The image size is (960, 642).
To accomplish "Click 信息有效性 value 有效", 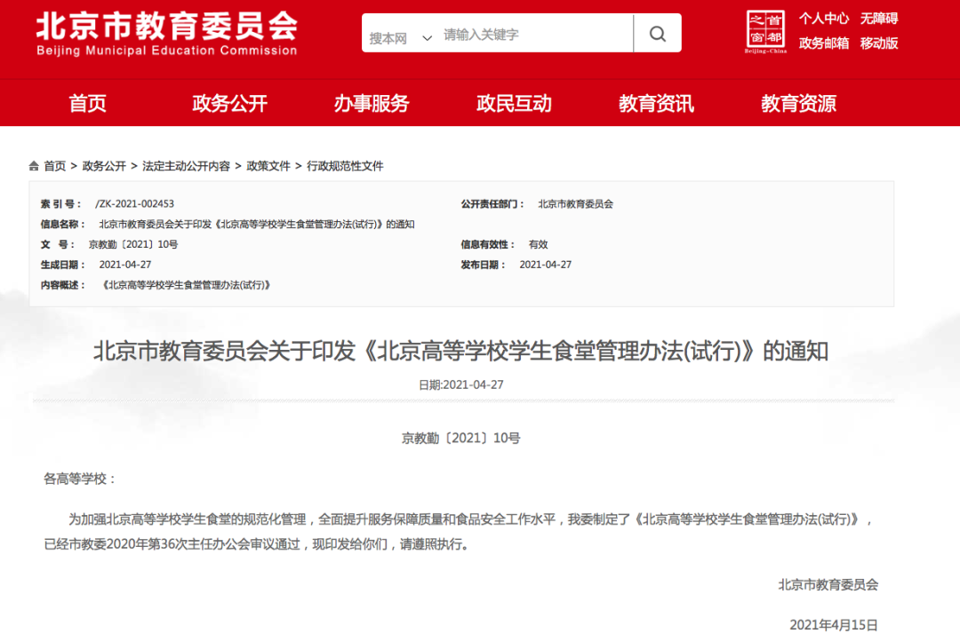I will pyautogui.click(x=538, y=244).
